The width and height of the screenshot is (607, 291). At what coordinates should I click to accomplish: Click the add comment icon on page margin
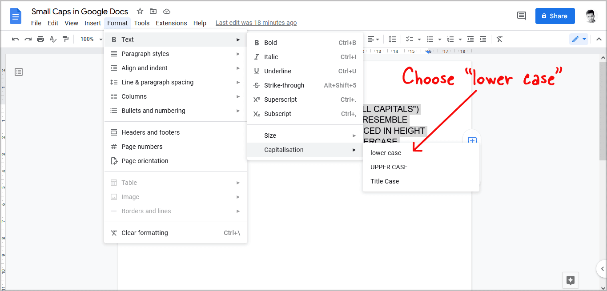pos(472,141)
